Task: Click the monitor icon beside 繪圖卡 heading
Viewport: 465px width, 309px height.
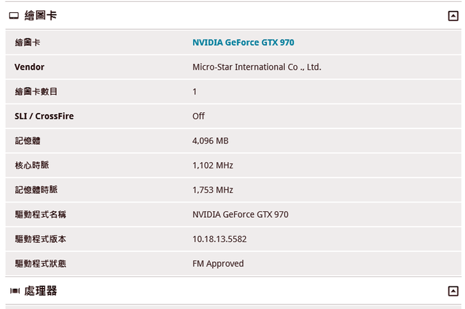Action: point(14,16)
